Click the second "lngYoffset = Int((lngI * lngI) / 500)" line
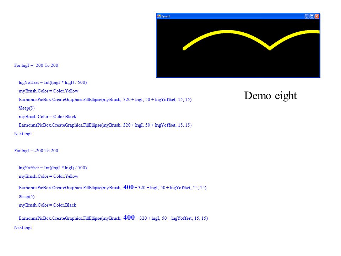 pyautogui.click(x=53, y=168)
